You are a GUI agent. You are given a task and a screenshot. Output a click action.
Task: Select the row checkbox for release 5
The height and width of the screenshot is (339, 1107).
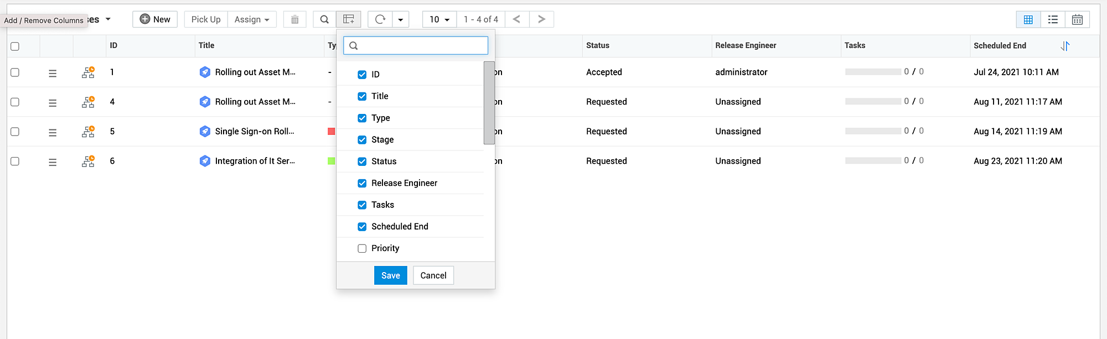coord(15,132)
